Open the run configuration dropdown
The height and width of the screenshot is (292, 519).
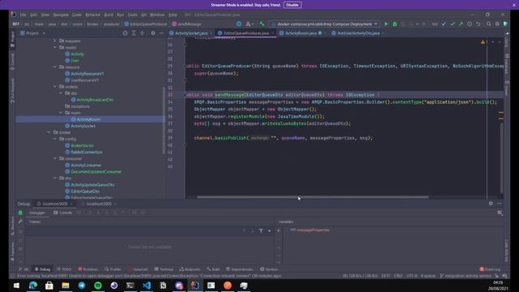click(324, 24)
